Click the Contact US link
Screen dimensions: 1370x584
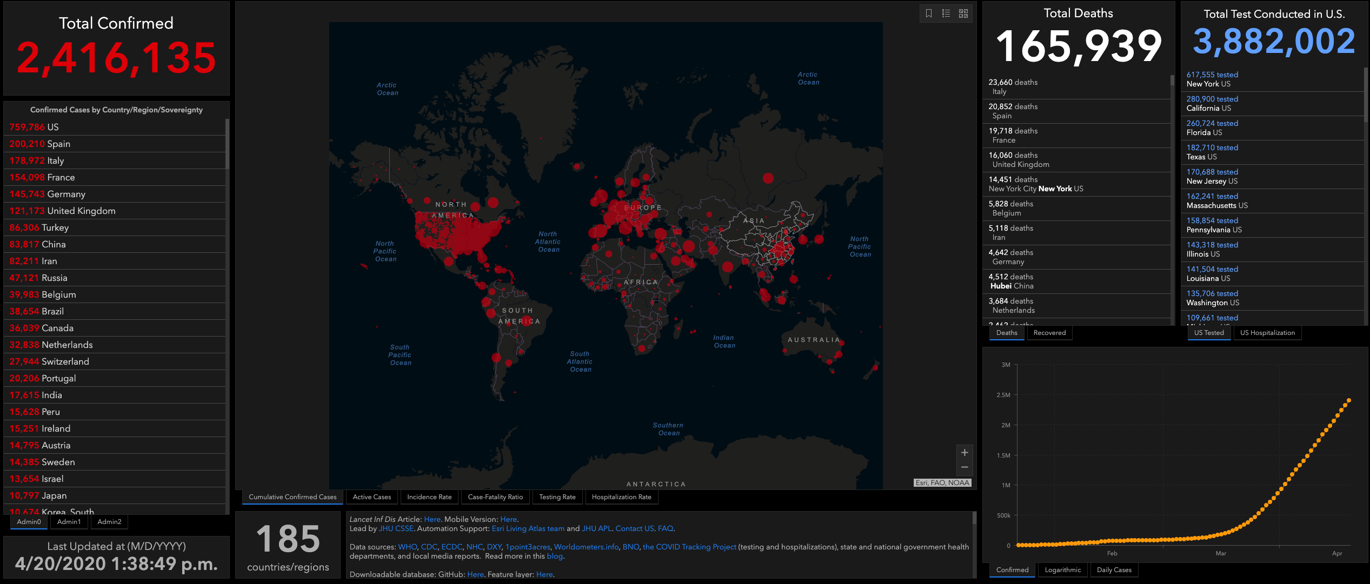635,529
